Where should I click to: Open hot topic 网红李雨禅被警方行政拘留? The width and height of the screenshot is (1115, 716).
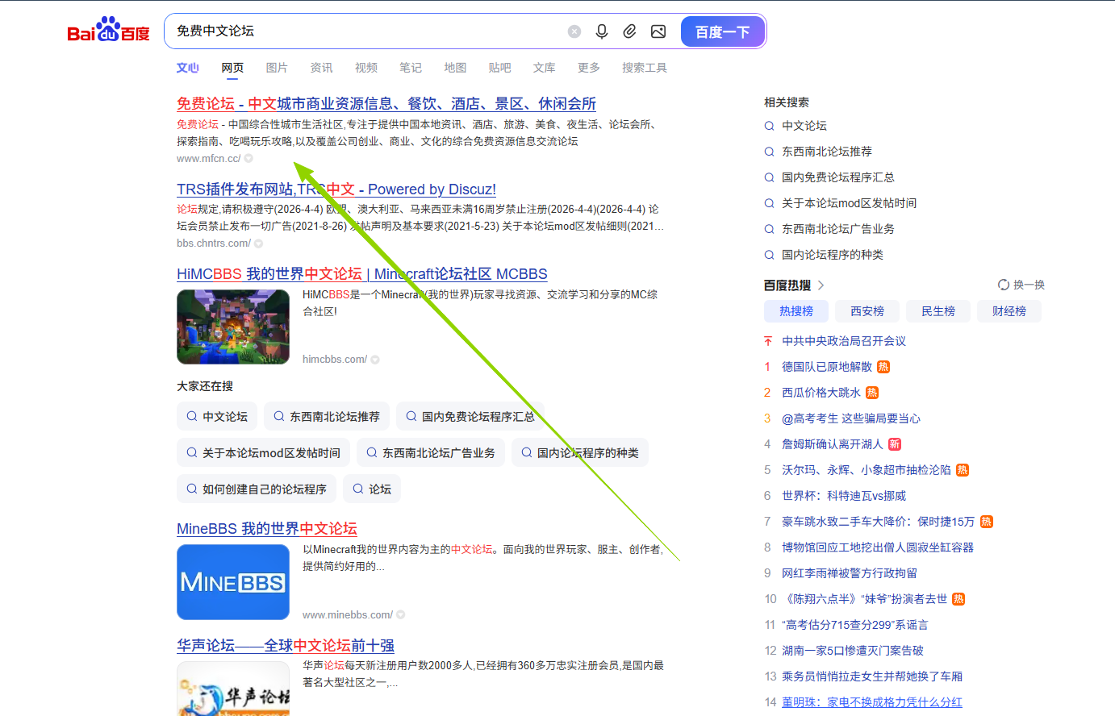pyautogui.click(x=850, y=573)
